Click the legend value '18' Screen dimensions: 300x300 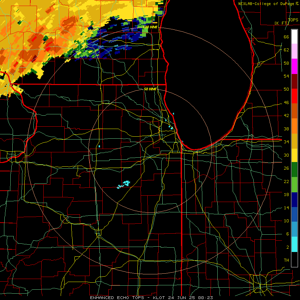[286, 195]
